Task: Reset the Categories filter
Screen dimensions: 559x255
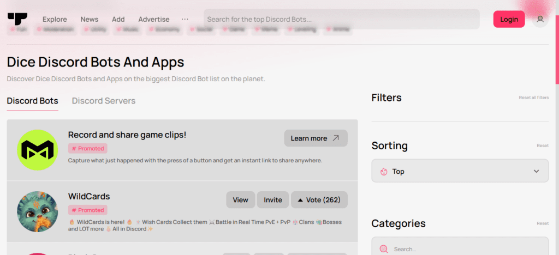Action: pyautogui.click(x=543, y=223)
